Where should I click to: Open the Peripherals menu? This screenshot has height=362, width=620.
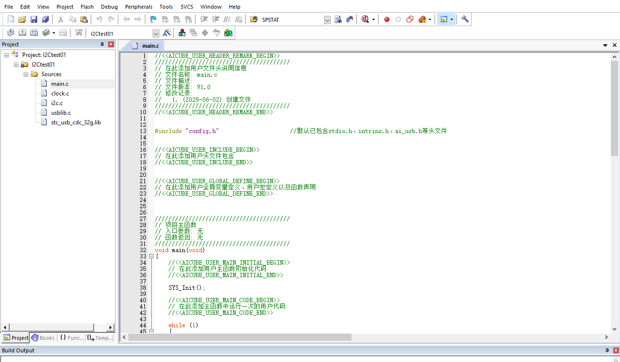tap(139, 7)
